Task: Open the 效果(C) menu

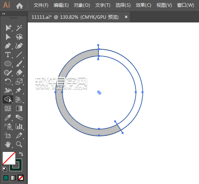Action: point(143,5)
